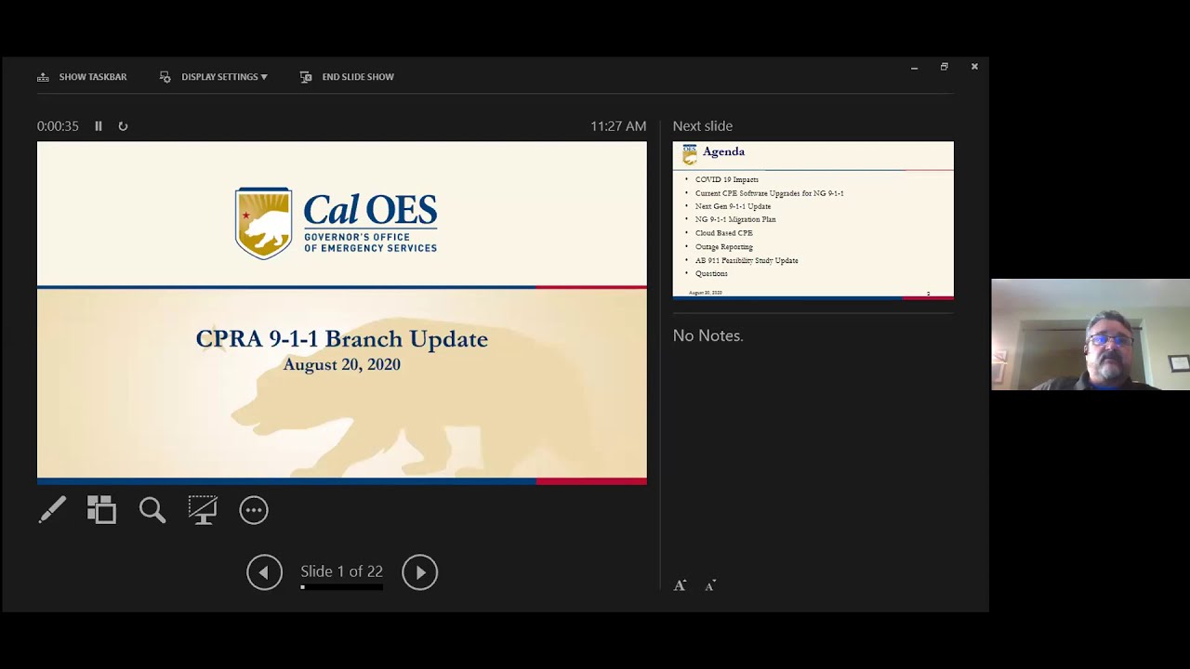Restore down the presenter view window
This screenshot has width=1190, height=669.
[944, 67]
